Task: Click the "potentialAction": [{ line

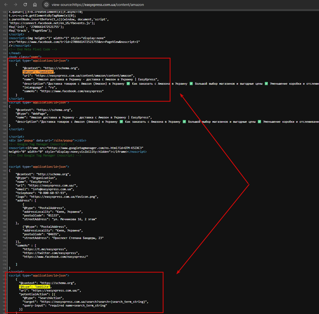Action: point(37,294)
